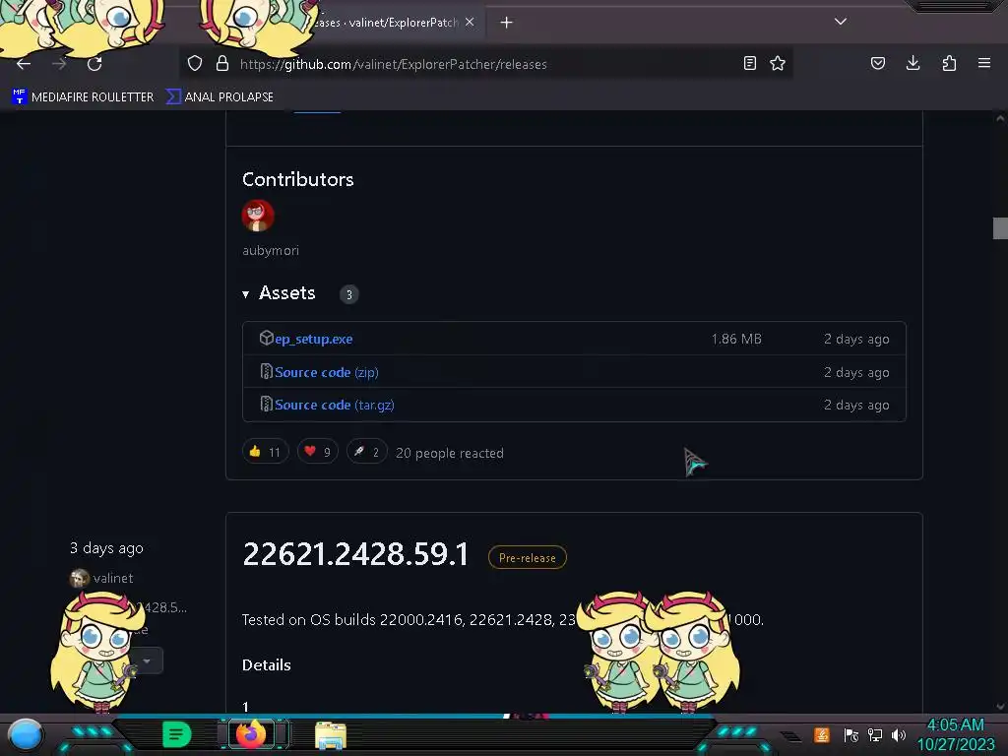The image size is (1008, 756).
Task: List all tabs with the chevron
Action: click(841, 22)
